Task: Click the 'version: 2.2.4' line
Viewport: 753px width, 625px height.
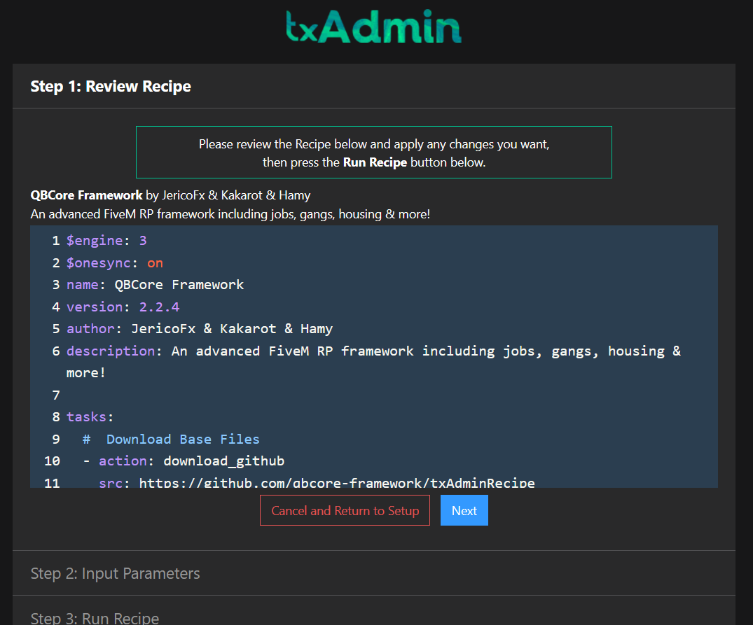Action: click(123, 307)
